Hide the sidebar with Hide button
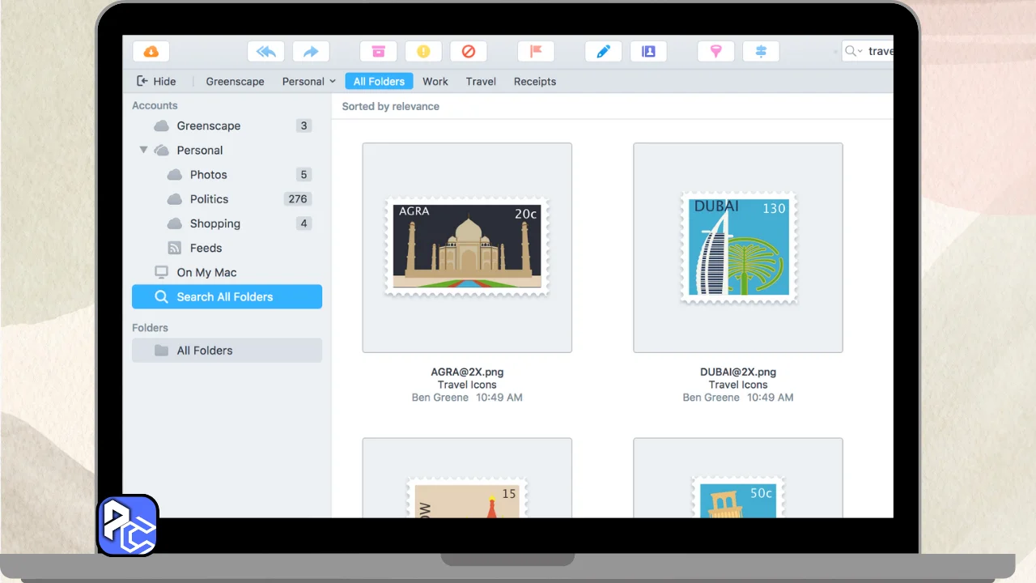1036x583 pixels. pyautogui.click(x=156, y=81)
